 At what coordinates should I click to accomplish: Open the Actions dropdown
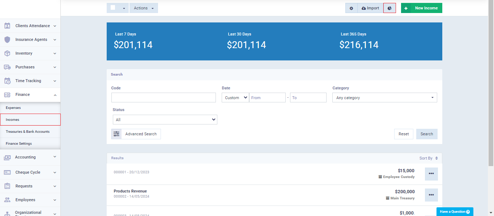[144, 8]
